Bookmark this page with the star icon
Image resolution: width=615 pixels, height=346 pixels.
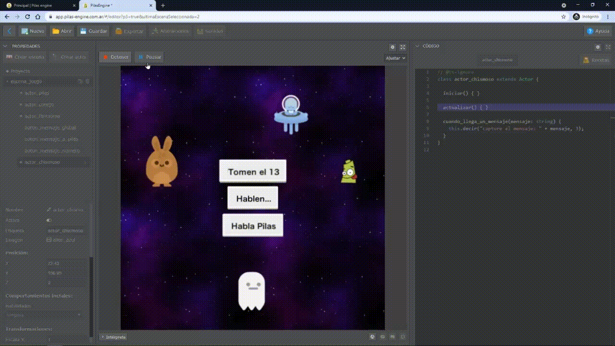(x=564, y=16)
